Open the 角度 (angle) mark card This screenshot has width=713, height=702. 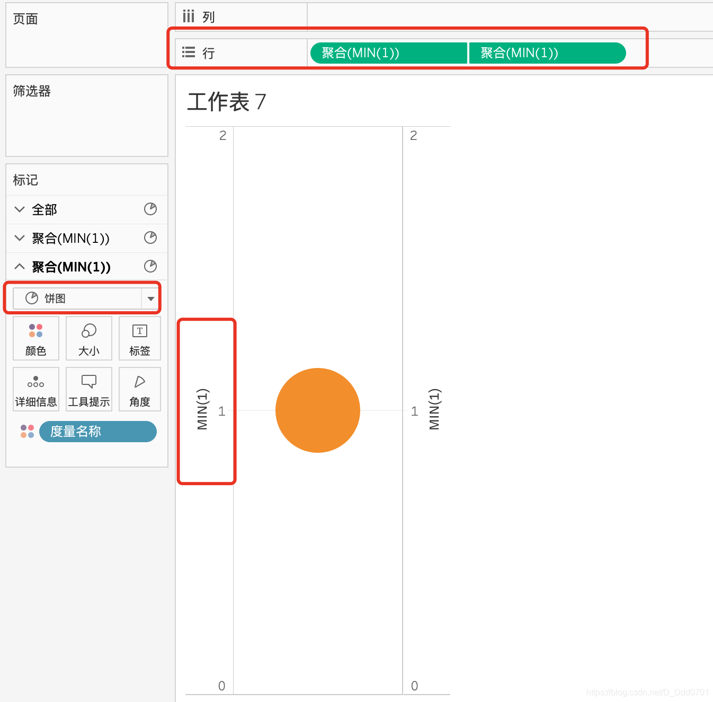(x=140, y=390)
